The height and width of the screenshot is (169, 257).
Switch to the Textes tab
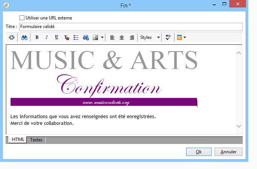[36, 140]
